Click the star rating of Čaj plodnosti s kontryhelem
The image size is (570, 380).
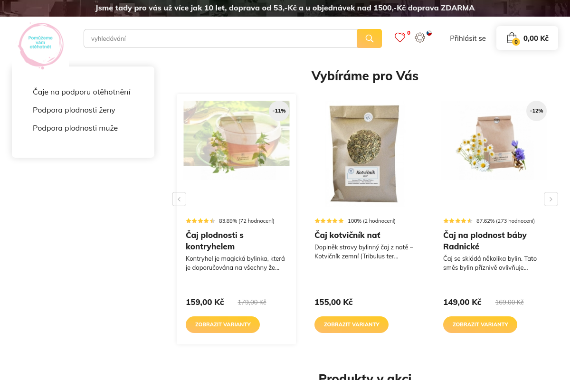pyautogui.click(x=200, y=221)
